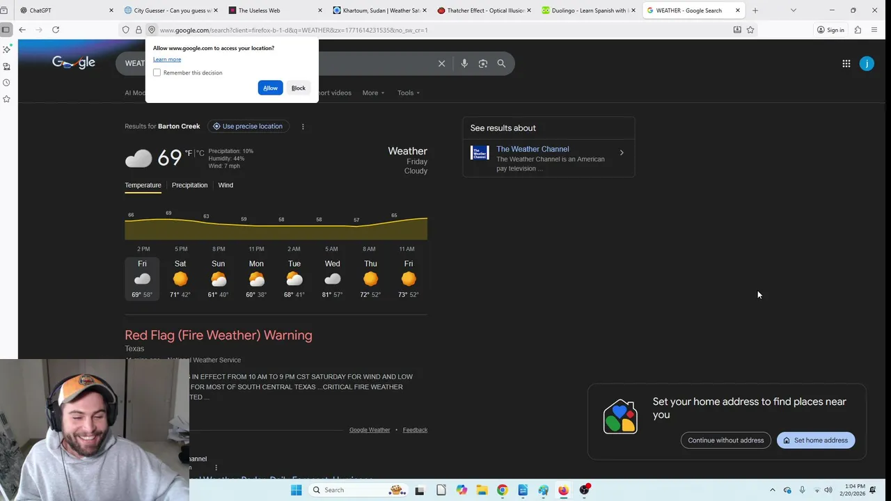This screenshot has height=501, width=891.
Task: Click the location permission pin icon in address bar
Action: pos(152,30)
